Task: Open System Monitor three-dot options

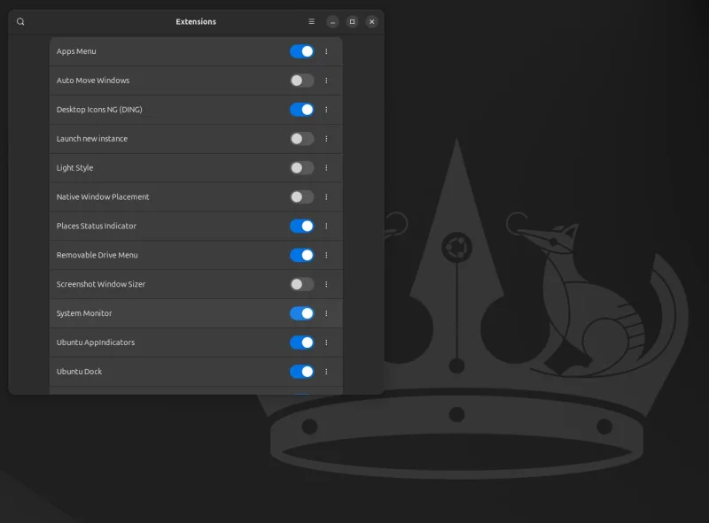Action: [x=326, y=313]
